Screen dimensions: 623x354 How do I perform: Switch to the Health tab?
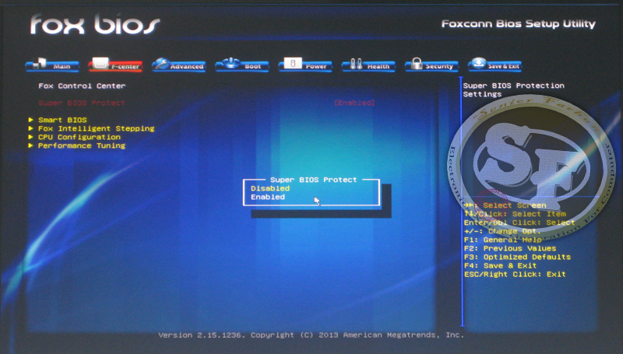pos(368,65)
